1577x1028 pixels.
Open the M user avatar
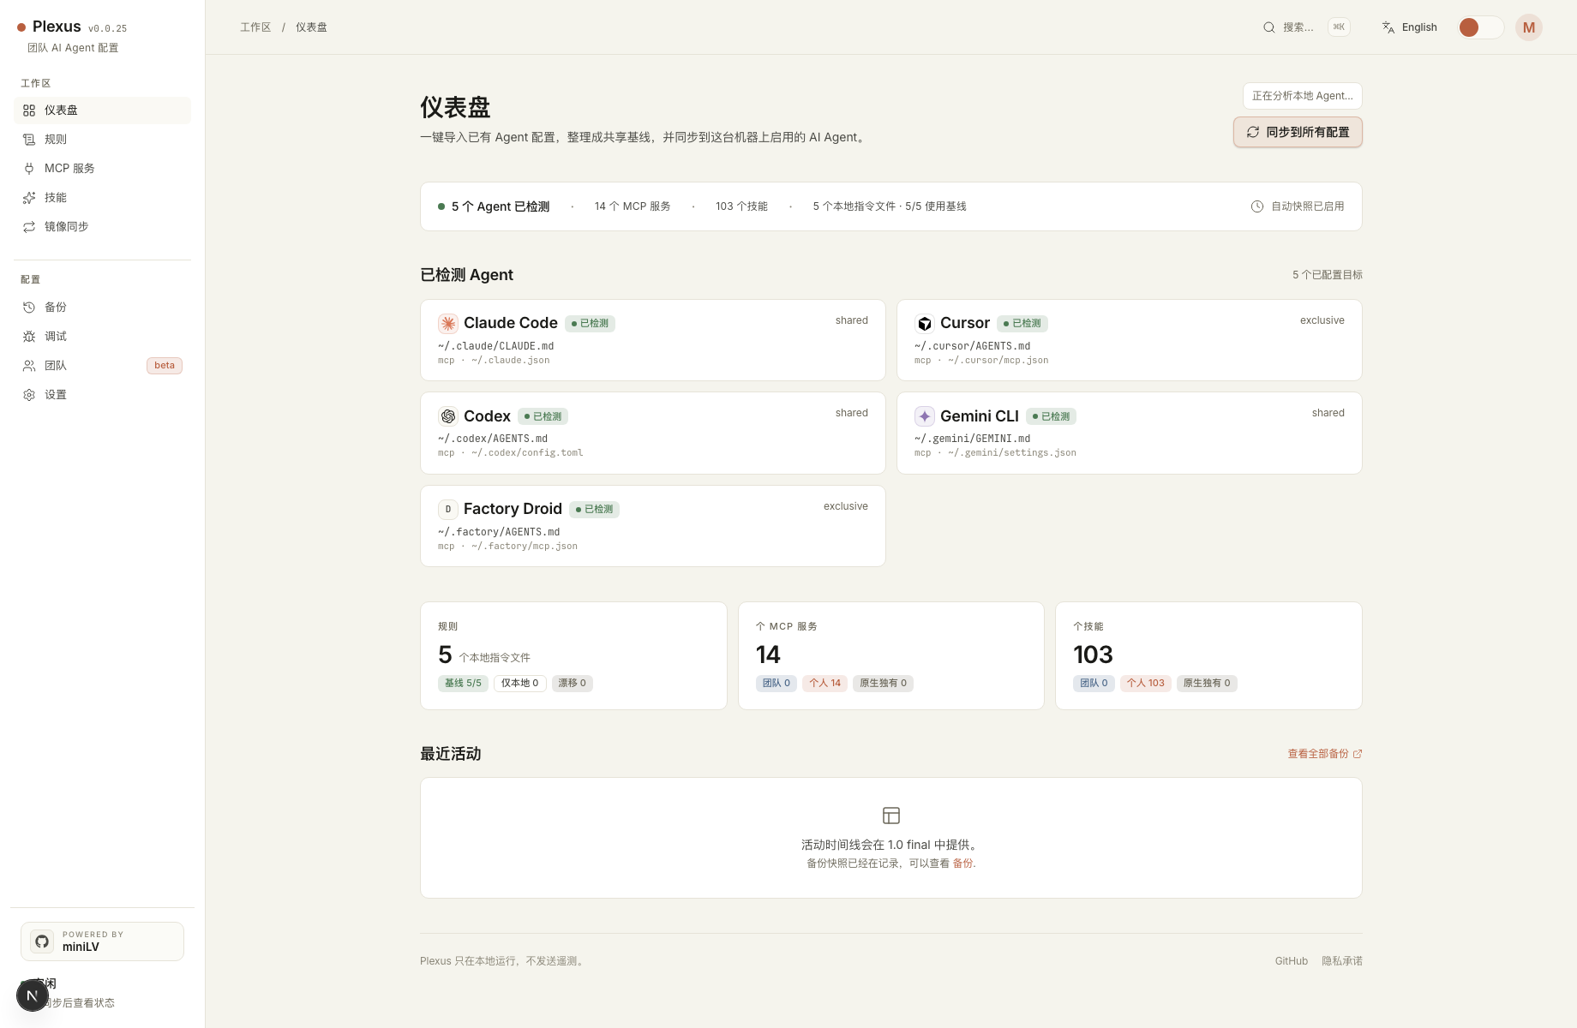[1529, 27]
